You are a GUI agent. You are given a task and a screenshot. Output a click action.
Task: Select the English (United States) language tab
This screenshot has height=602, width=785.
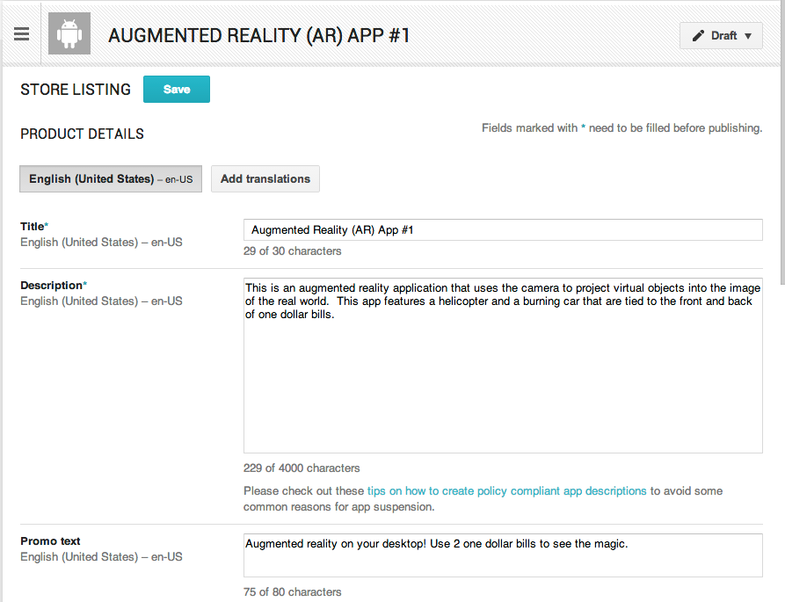coord(111,179)
